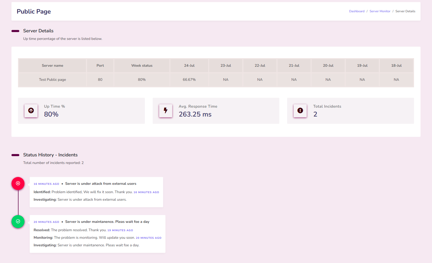Click the Server Details breadcrumb text

coord(405,11)
